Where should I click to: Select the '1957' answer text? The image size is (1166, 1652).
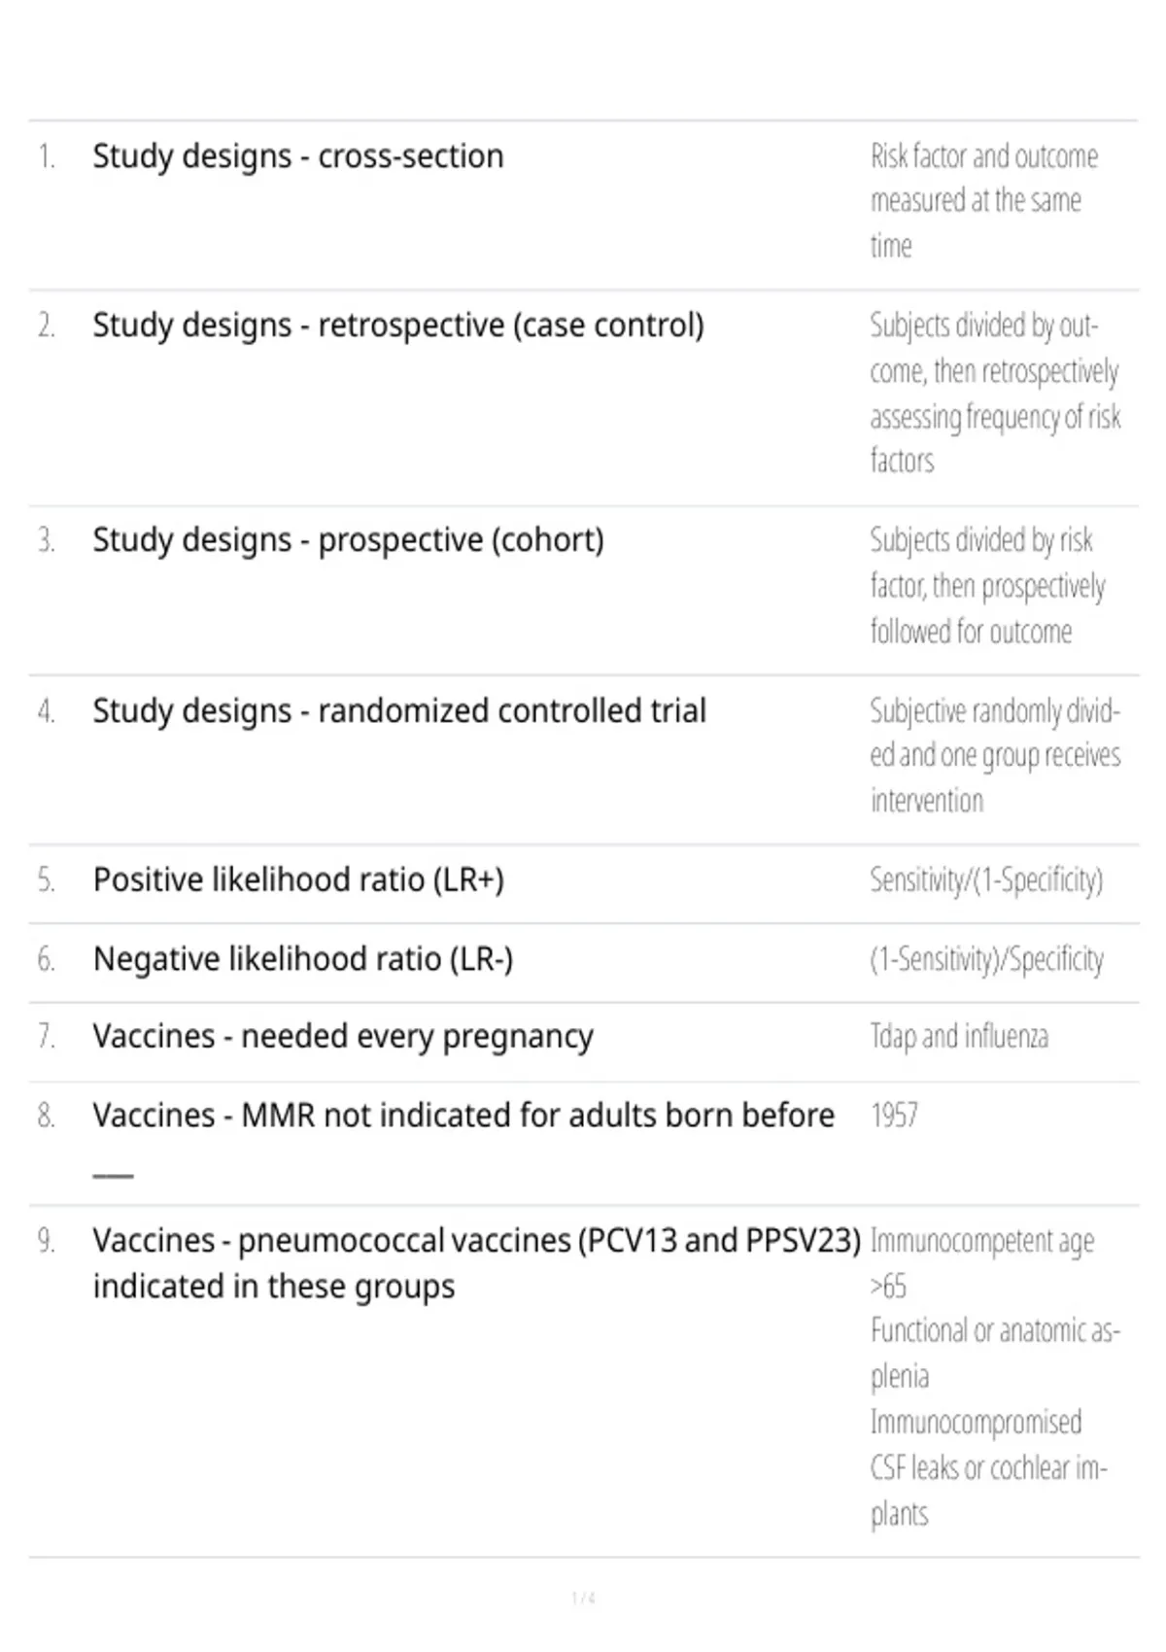[894, 1116]
